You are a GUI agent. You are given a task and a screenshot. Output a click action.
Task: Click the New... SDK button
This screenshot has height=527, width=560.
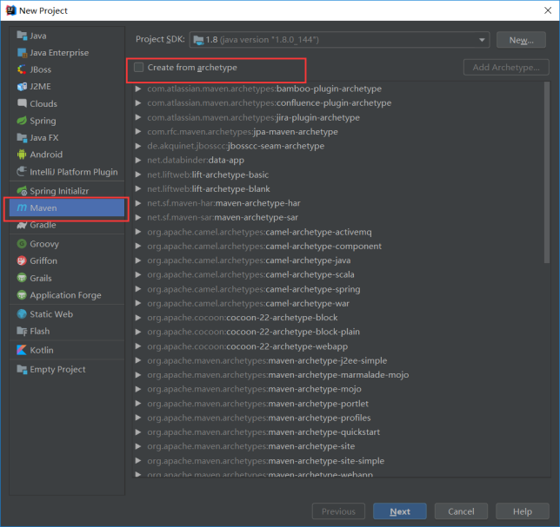[521, 40]
